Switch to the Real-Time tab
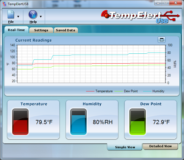This screenshot has width=184, height=160. pos(17,30)
